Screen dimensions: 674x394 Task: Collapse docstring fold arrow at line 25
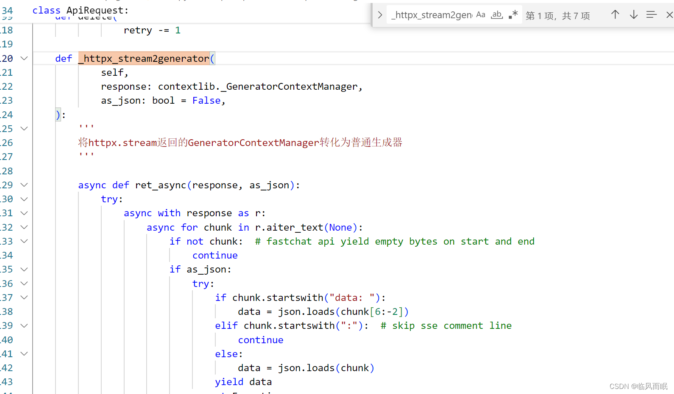[24, 129]
